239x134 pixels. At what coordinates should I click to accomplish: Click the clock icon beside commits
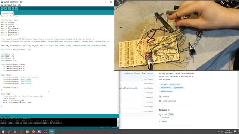coord(142,73)
